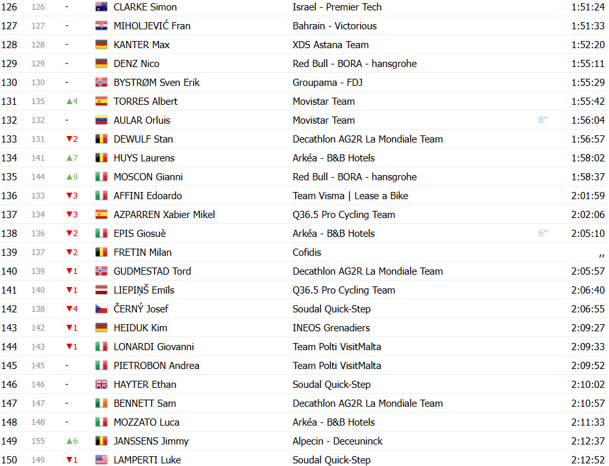
Task: Click the red down arrow for ČERNÝ Josef
Action: pyautogui.click(x=70, y=309)
